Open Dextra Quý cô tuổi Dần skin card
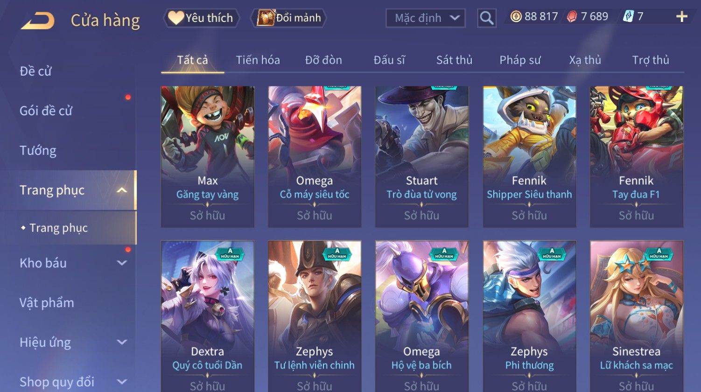This screenshot has width=701, height=392. tap(207, 316)
